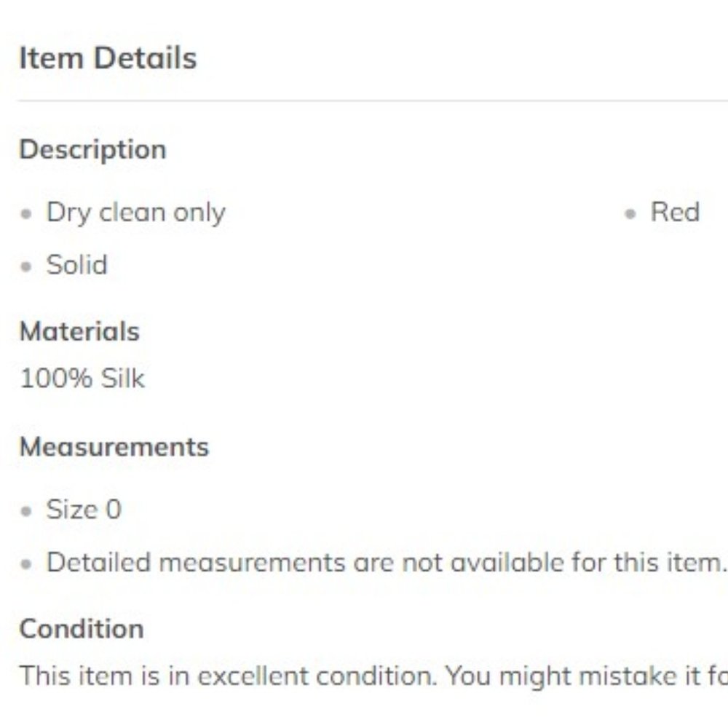Click bullet beside Red

(x=630, y=214)
